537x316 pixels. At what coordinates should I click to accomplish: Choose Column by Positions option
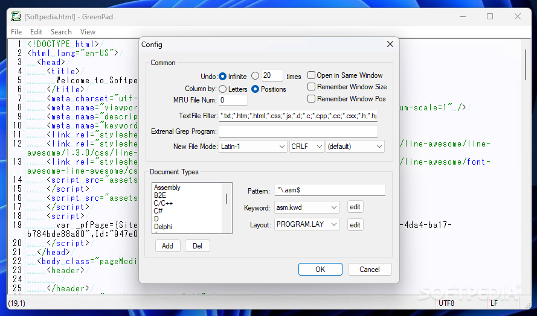[x=255, y=89]
